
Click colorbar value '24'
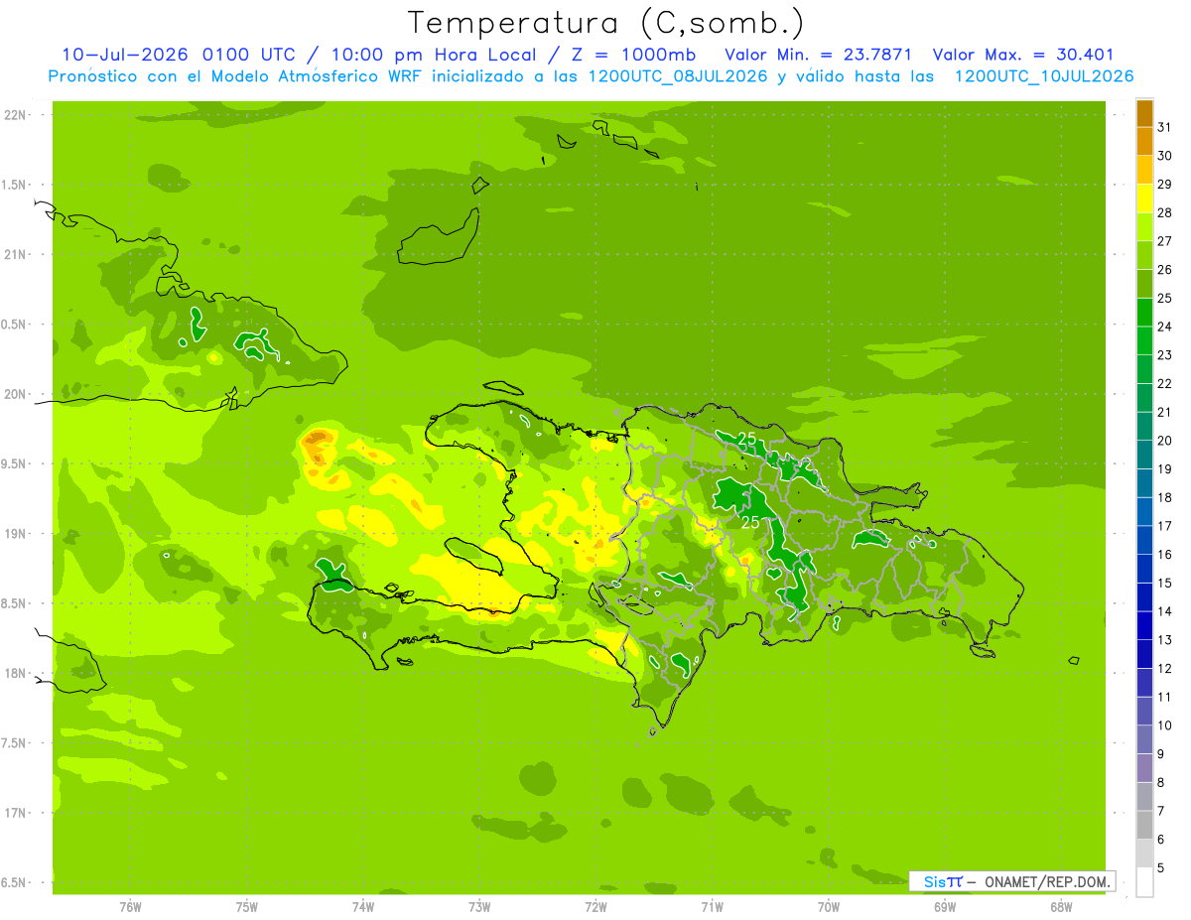[x=1165, y=327]
